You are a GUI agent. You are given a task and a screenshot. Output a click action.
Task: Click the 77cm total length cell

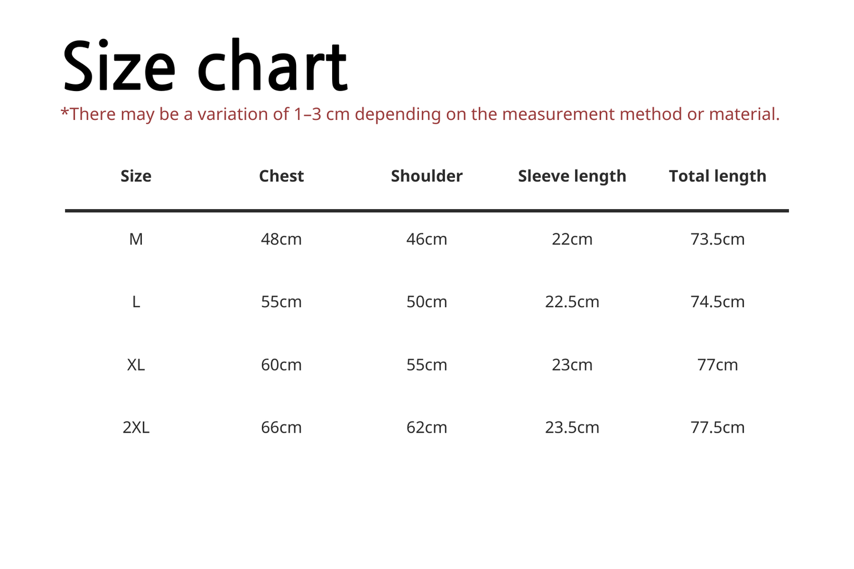point(717,365)
